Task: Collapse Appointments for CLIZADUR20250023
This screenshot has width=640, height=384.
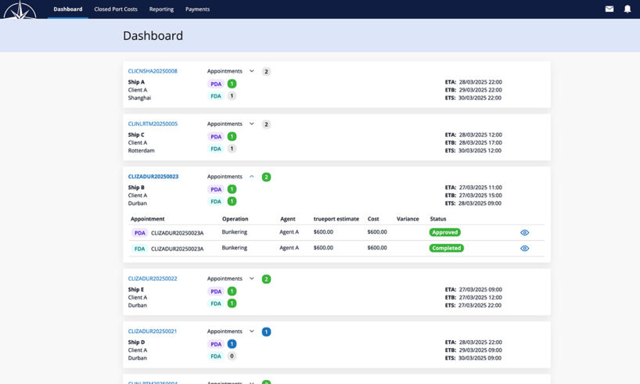Action: pyautogui.click(x=251, y=177)
